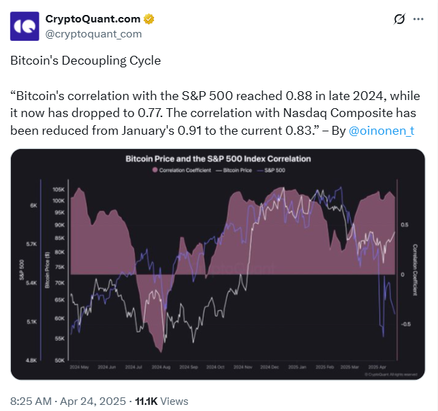
Task: Click the chart title text
Action: pyautogui.click(x=218, y=159)
